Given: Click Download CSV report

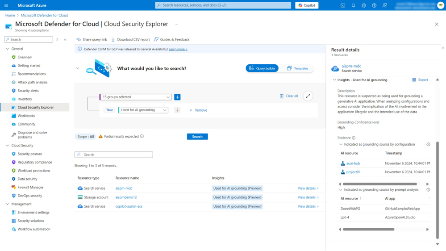Looking at the screenshot, I should [130, 40].
